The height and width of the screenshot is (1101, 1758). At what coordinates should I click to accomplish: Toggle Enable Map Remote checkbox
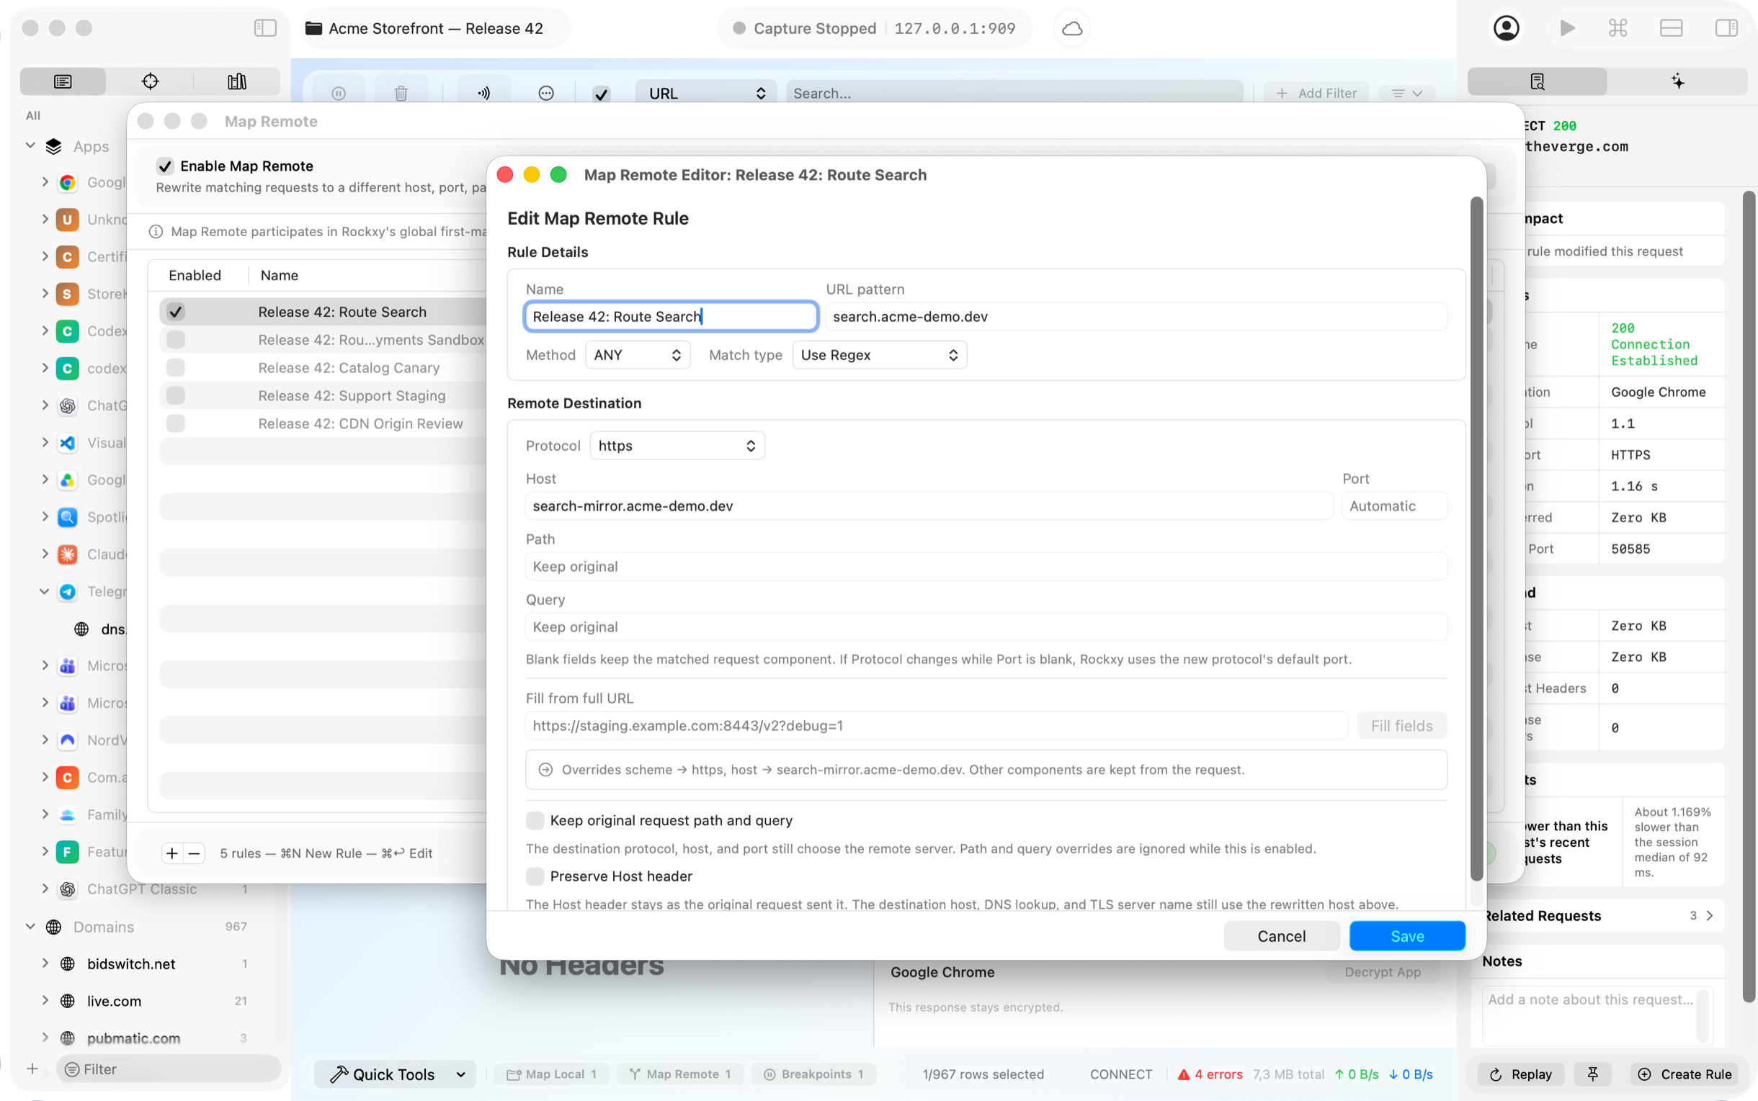click(166, 166)
